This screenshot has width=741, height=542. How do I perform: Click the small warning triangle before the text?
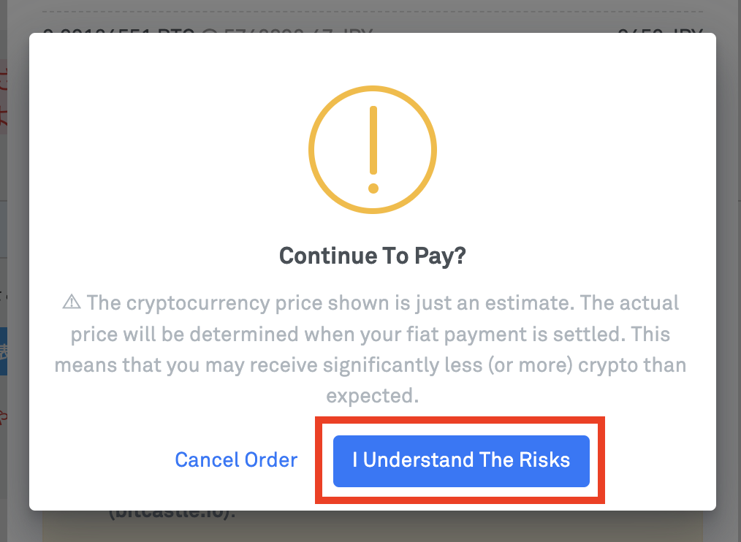72,302
